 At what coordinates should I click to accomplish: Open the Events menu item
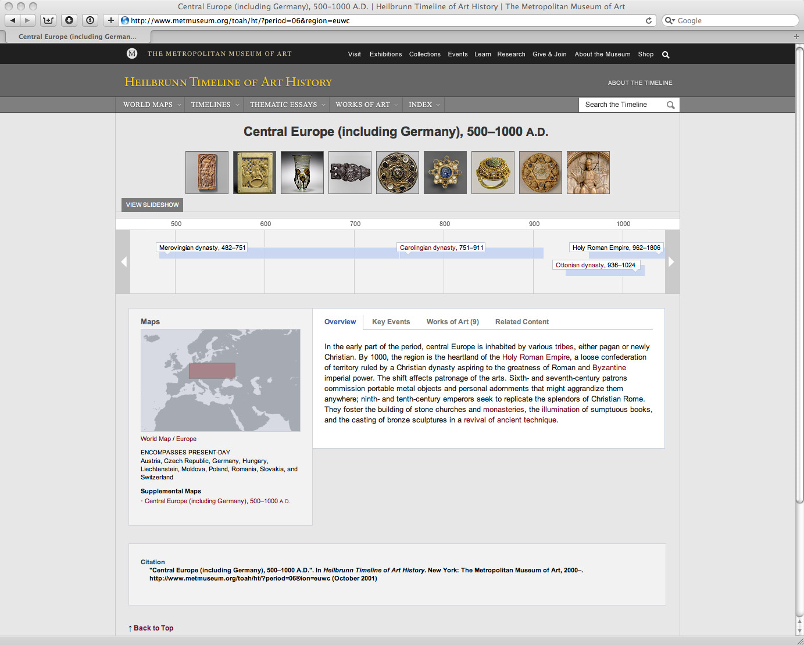coord(458,54)
